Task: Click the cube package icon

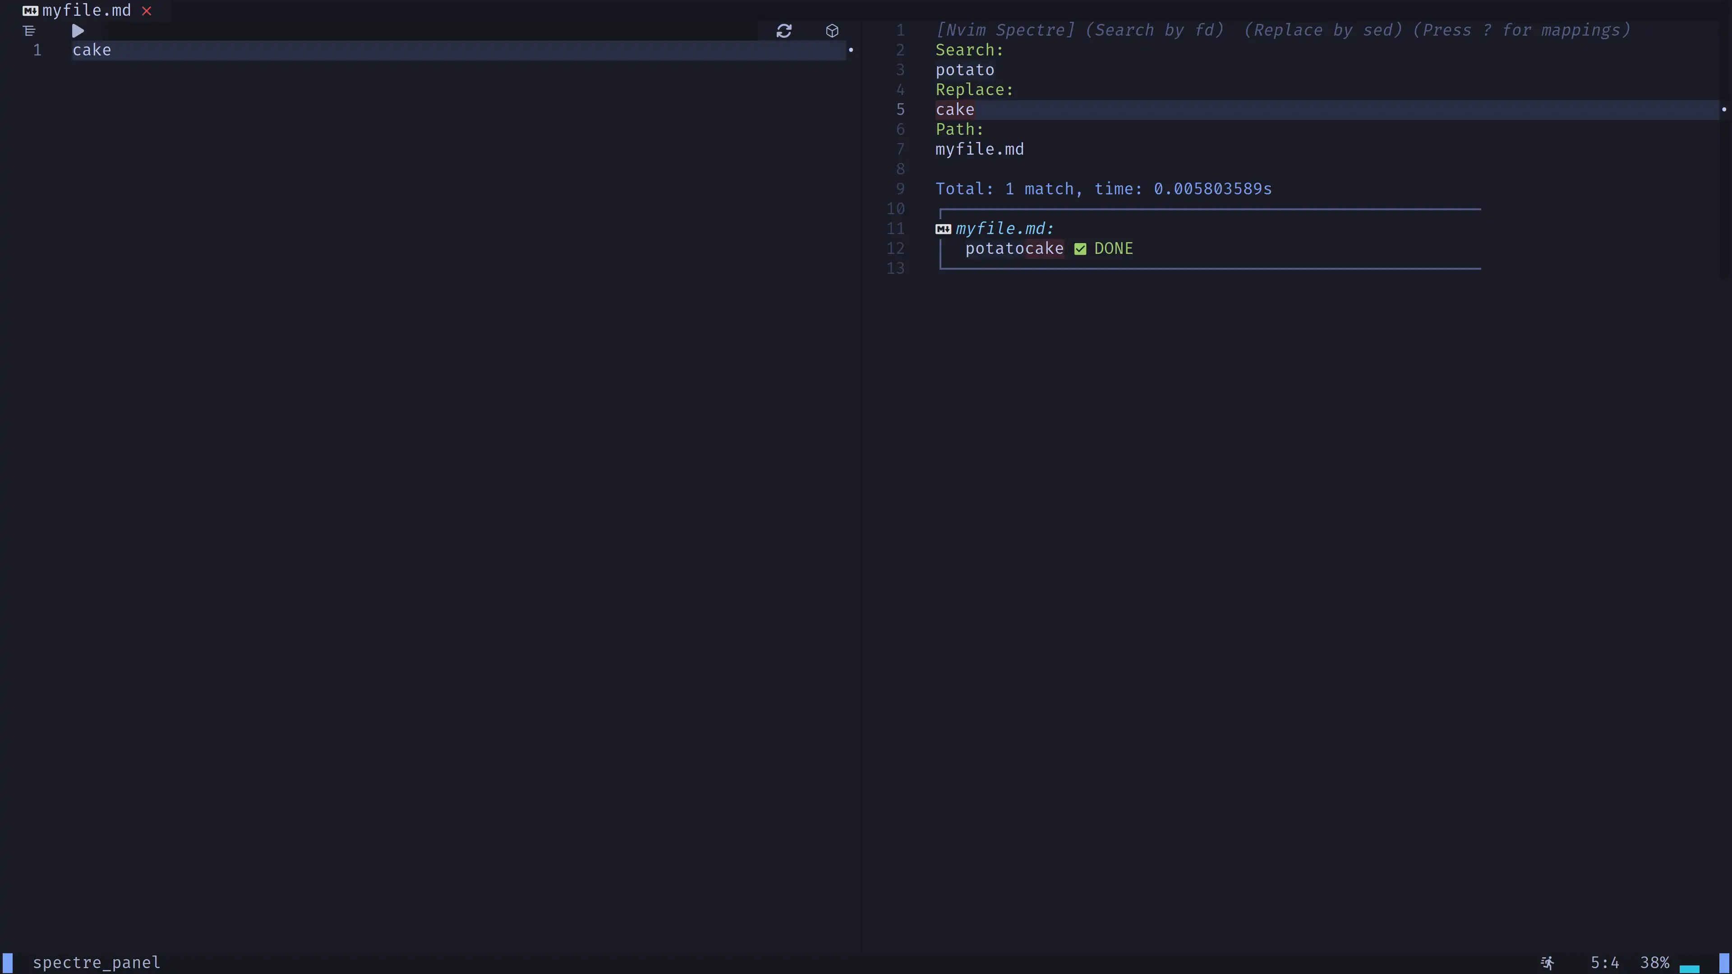Action: click(x=832, y=31)
